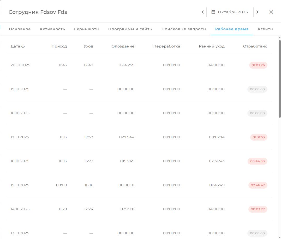Click the 01:03:26 worked time badge

(258, 65)
